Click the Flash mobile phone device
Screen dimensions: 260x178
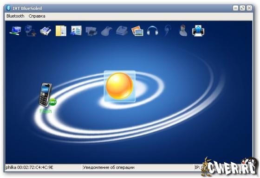click(x=45, y=95)
